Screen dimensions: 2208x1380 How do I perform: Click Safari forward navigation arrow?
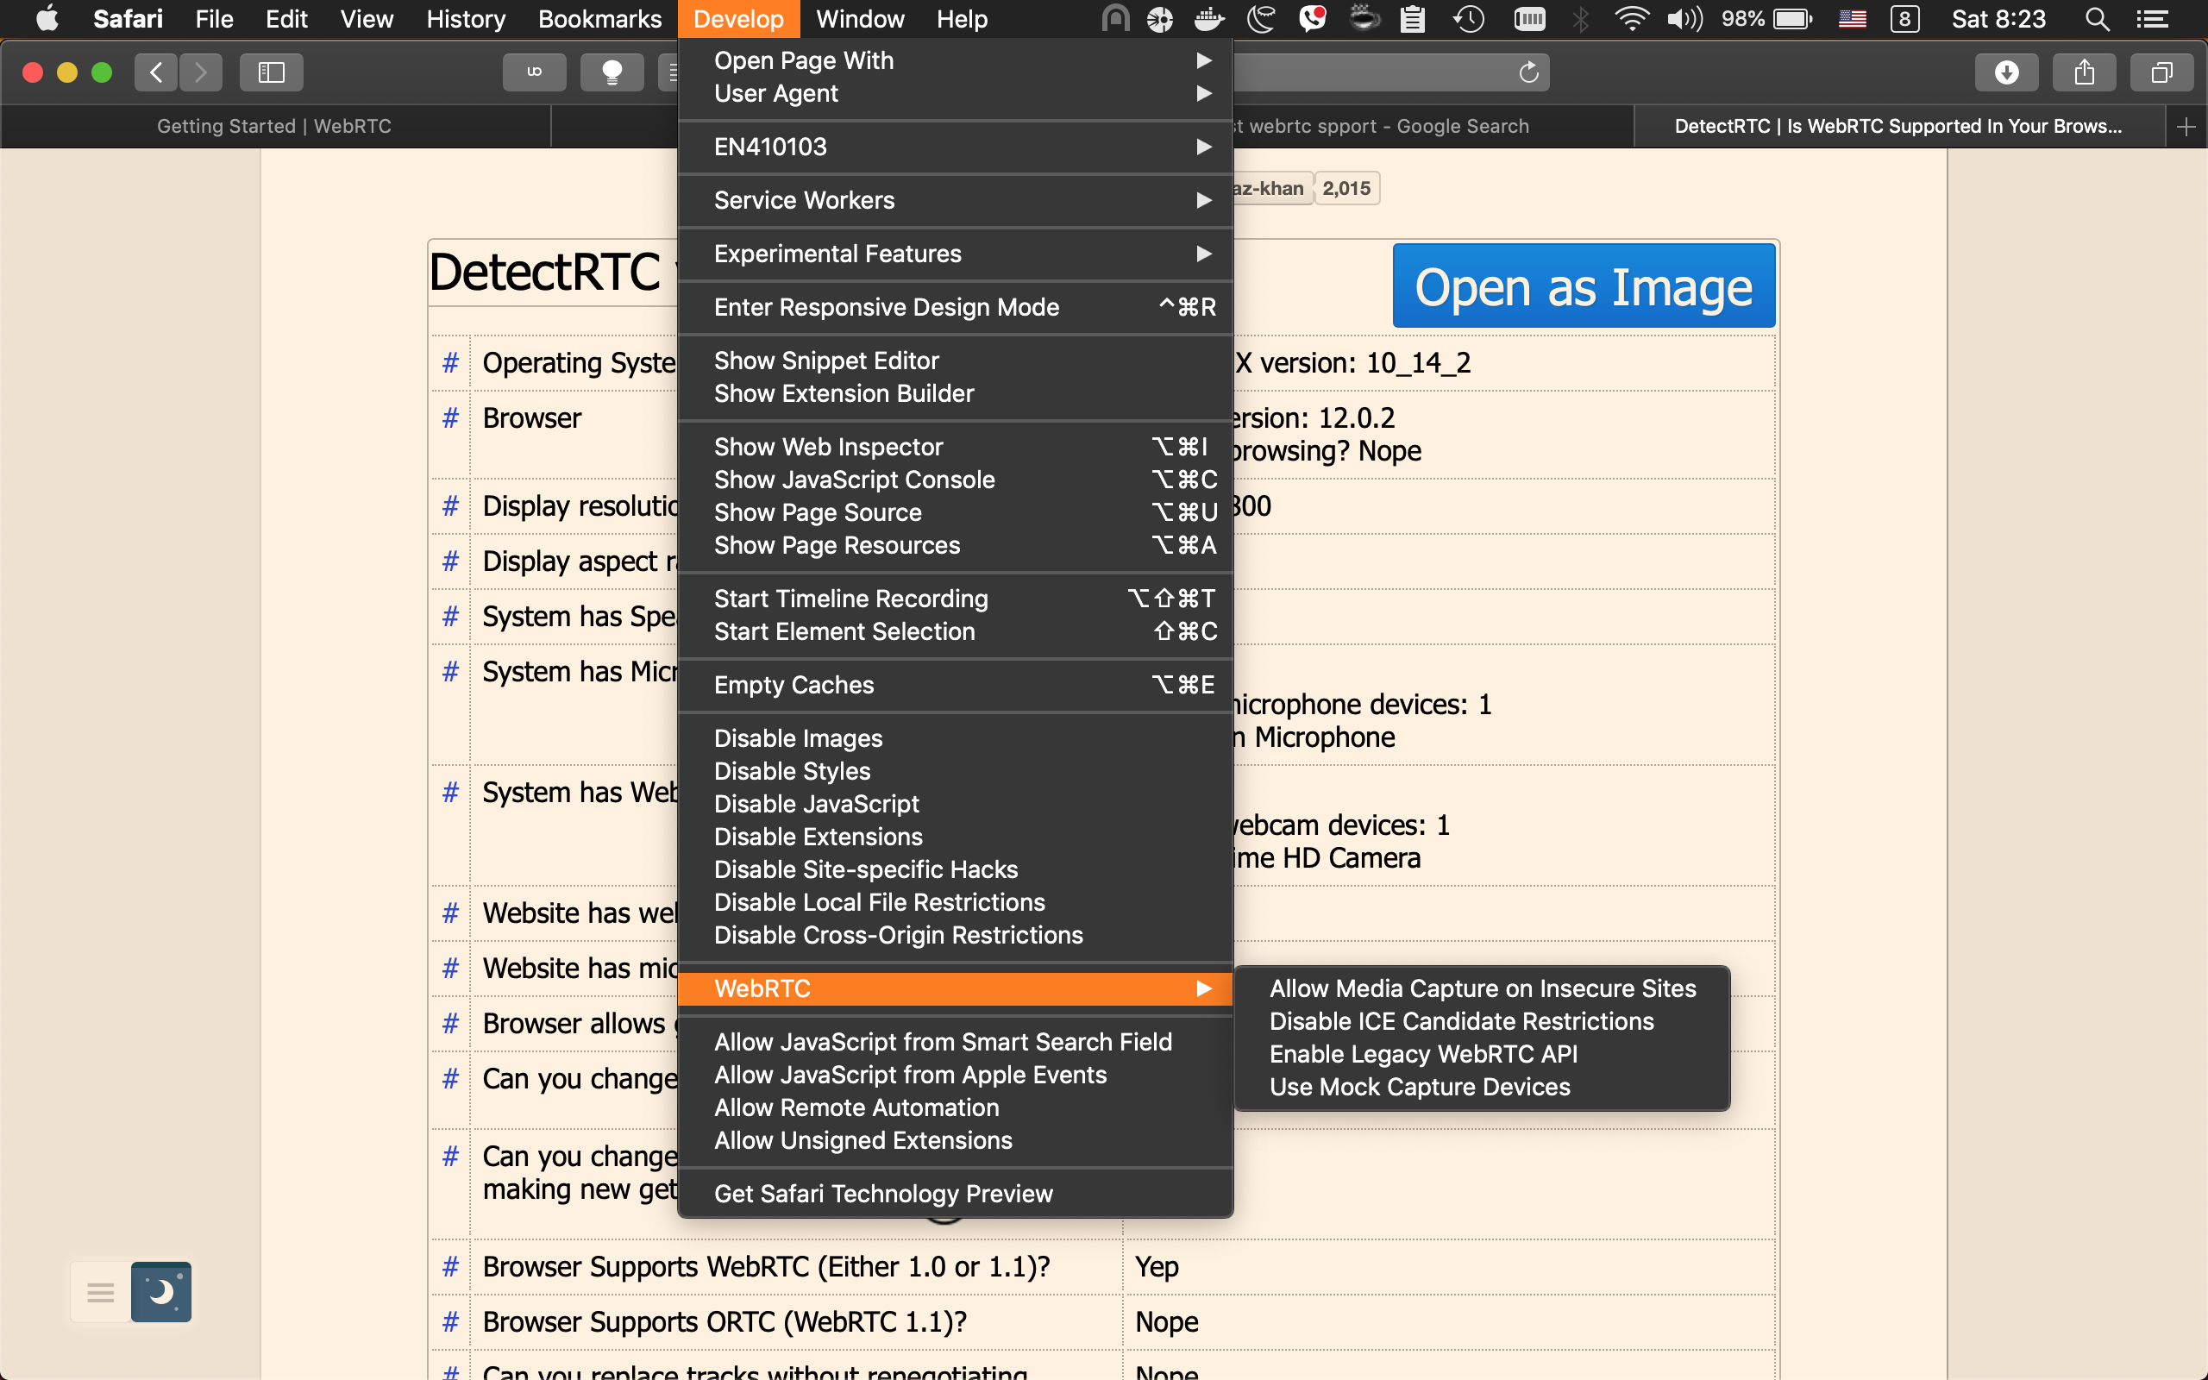(x=201, y=72)
